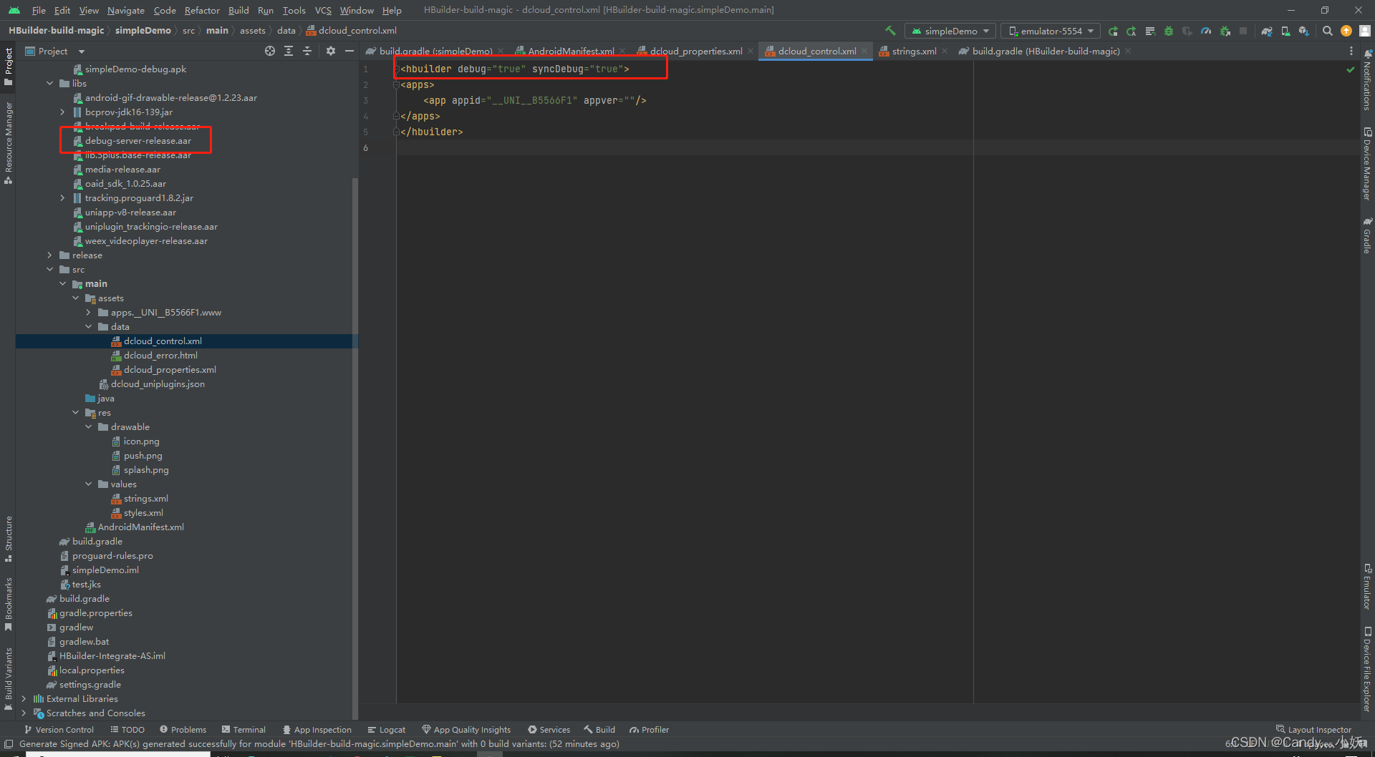Switch to the AndroidManifest.xml tab
The image size is (1375, 757).
pos(570,51)
